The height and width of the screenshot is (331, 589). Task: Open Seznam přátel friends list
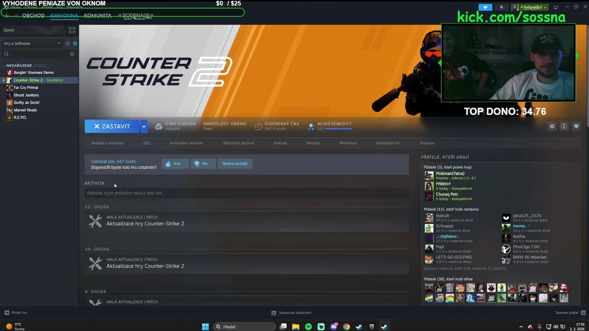tap(570, 313)
